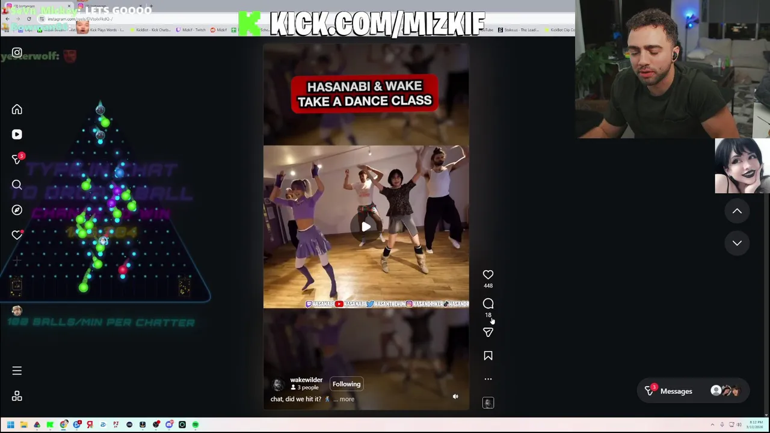Save the reel with bookmark icon
Image resolution: width=770 pixels, height=433 pixels.
point(488,356)
